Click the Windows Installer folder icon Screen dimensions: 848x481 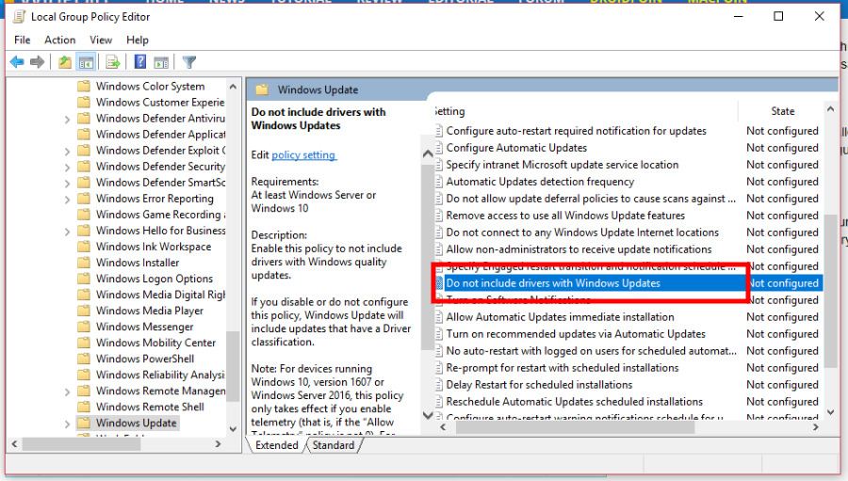(x=83, y=262)
